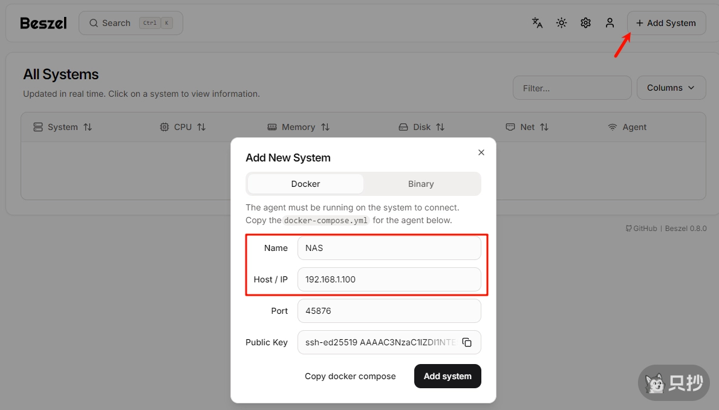The width and height of the screenshot is (719, 410).
Task: Open settings via the gear icon
Action: click(x=585, y=23)
